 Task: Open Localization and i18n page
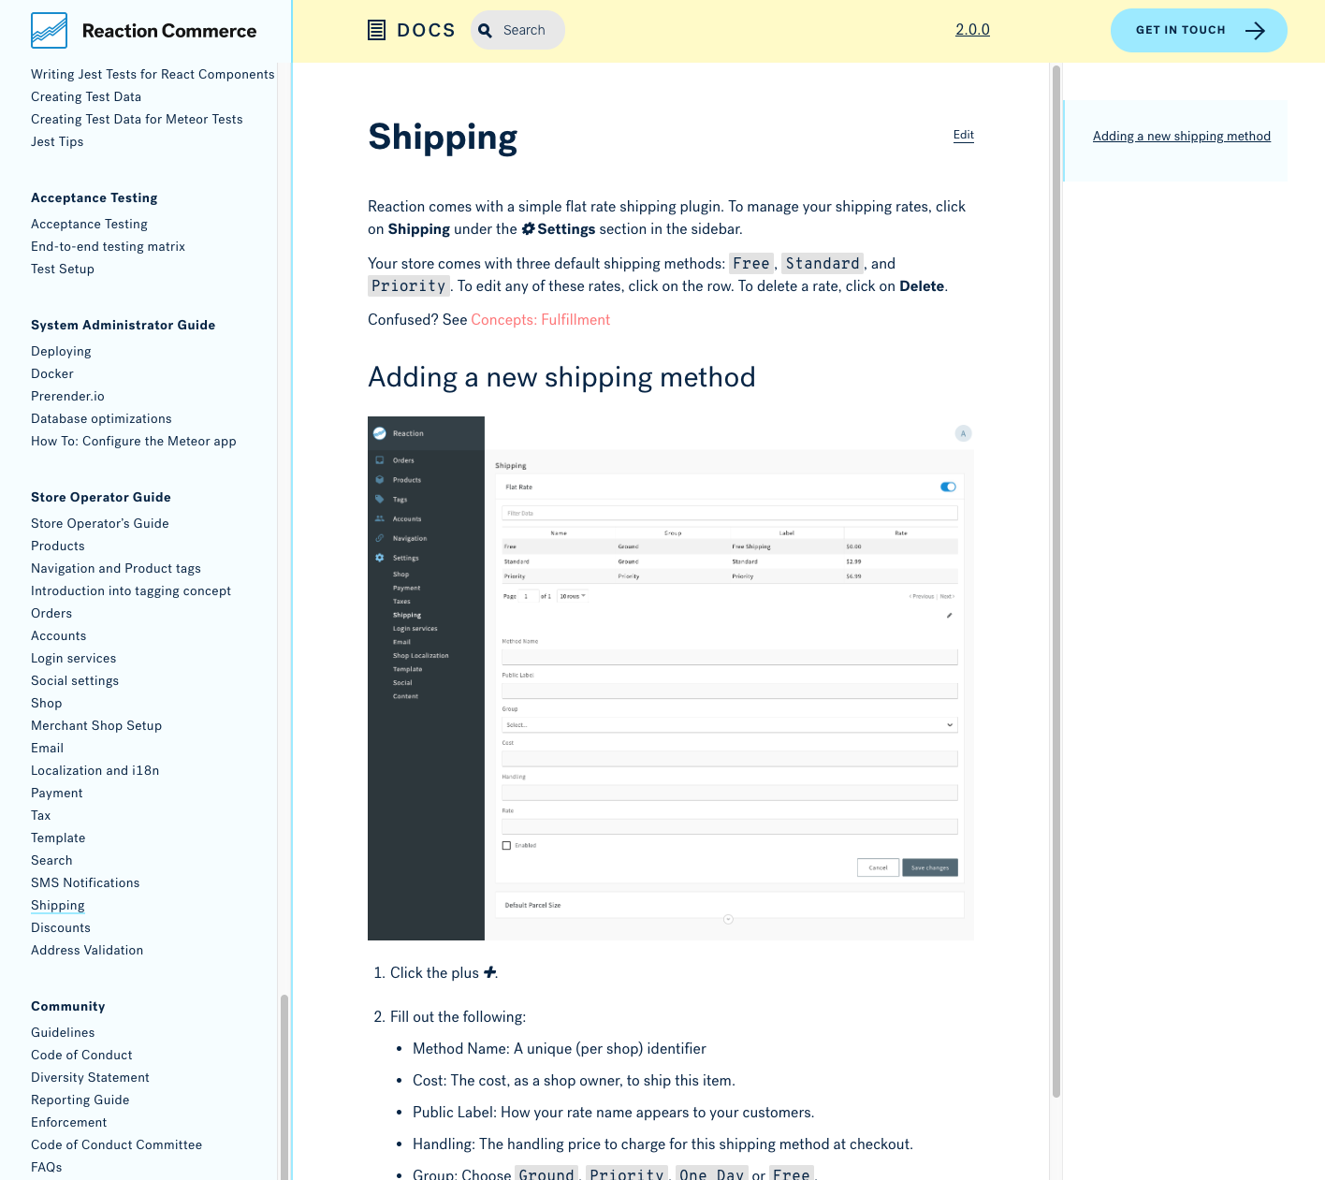95,771
